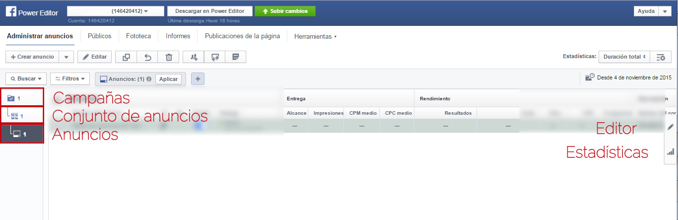Switch to the Públicos tab

click(99, 36)
